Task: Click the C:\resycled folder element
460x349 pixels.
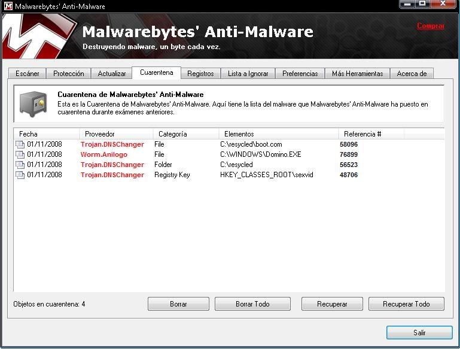Action: coord(236,165)
